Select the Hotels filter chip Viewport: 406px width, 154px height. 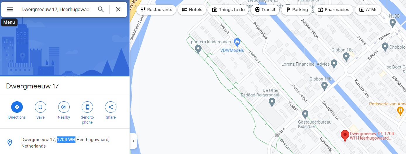coord(192,10)
